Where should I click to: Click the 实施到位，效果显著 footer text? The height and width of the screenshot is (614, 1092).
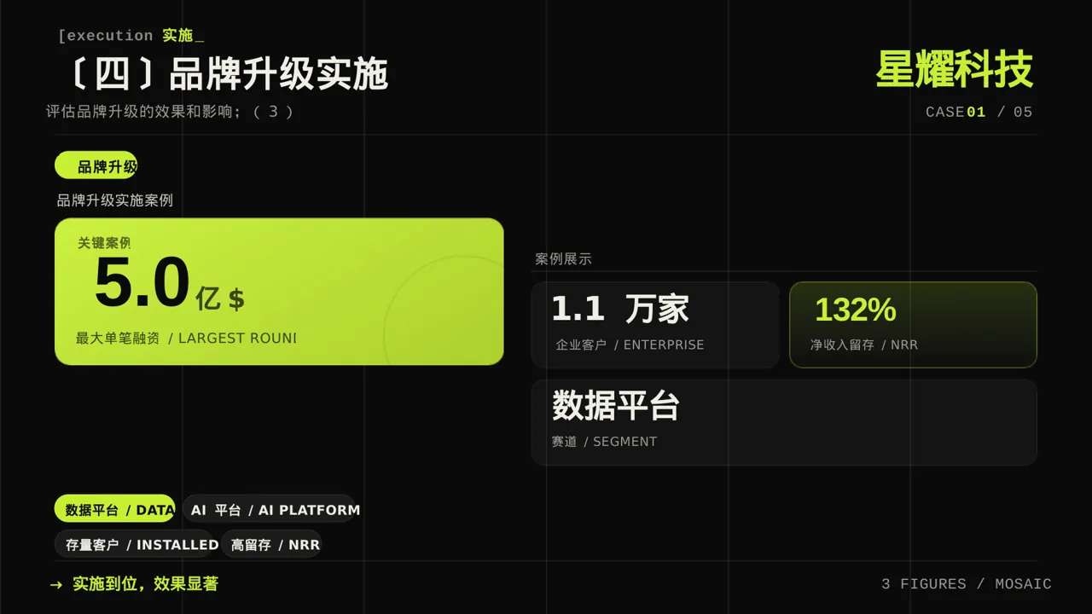click(x=145, y=584)
